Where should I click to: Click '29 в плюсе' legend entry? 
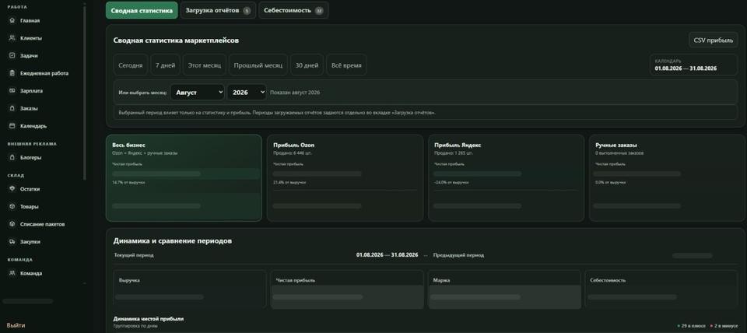click(x=691, y=326)
